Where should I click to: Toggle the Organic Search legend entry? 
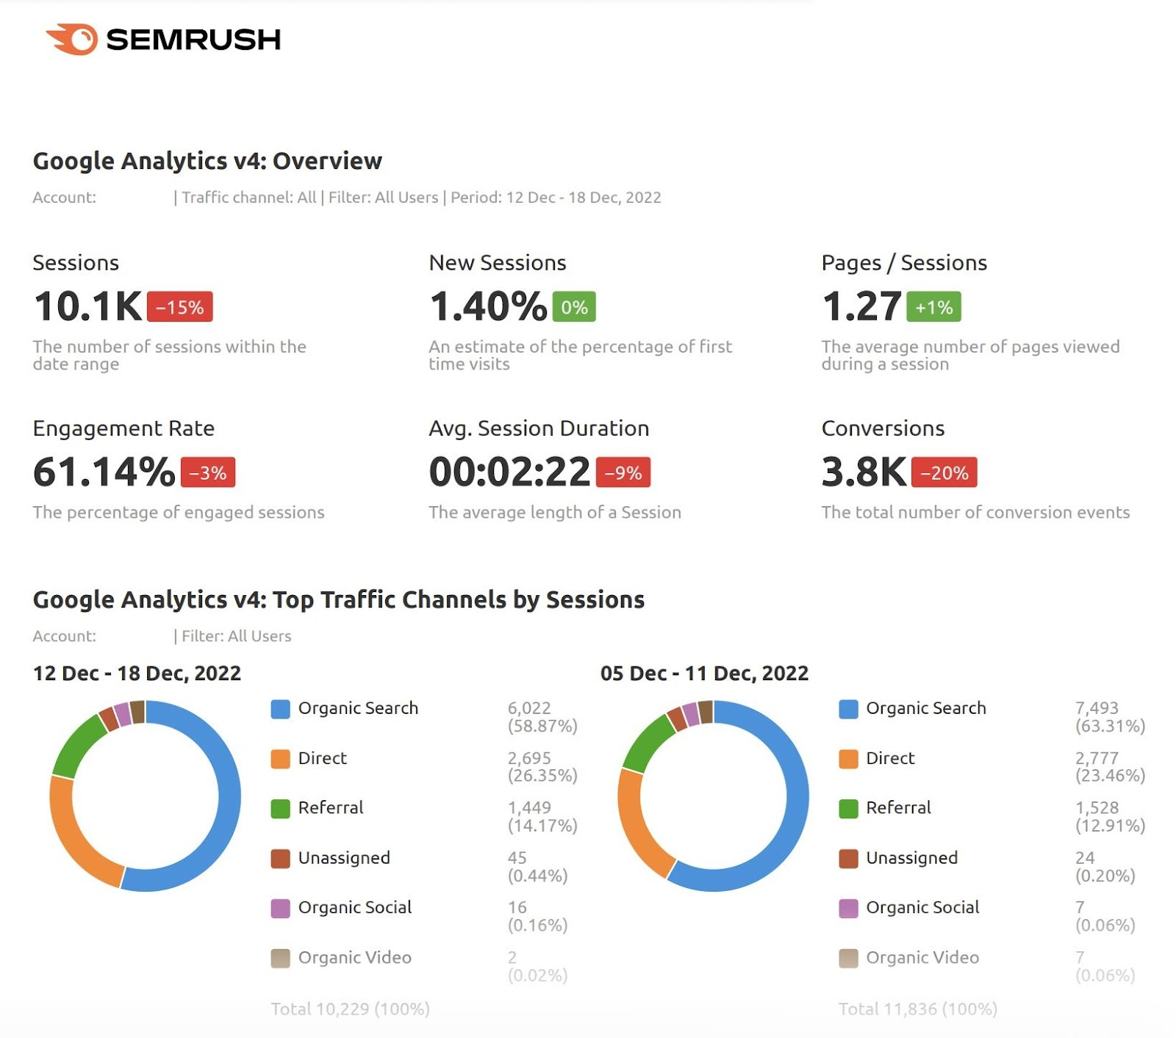coord(358,708)
